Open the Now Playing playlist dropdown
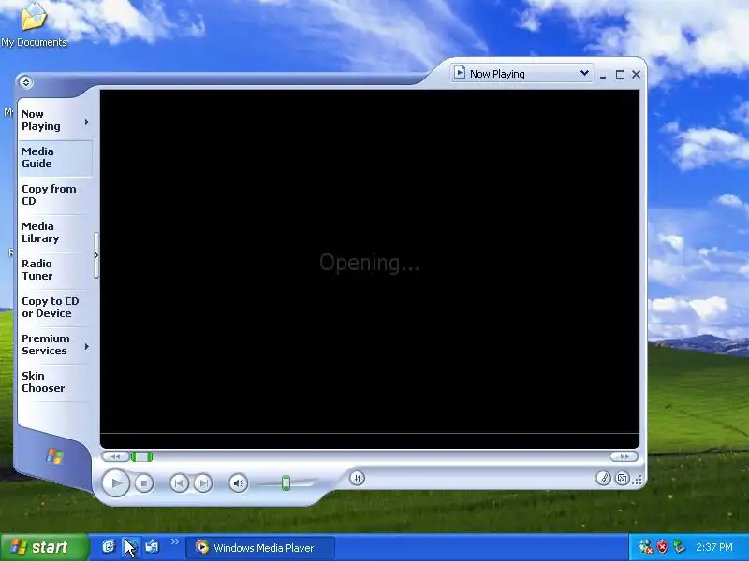The image size is (749, 561). point(584,74)
